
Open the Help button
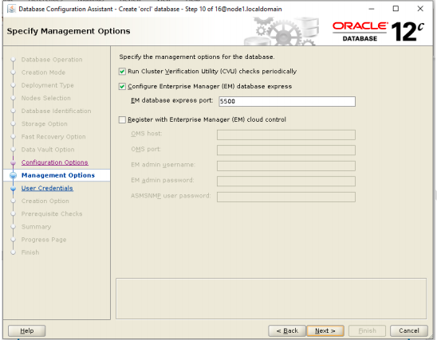click(x=27, y=330)
